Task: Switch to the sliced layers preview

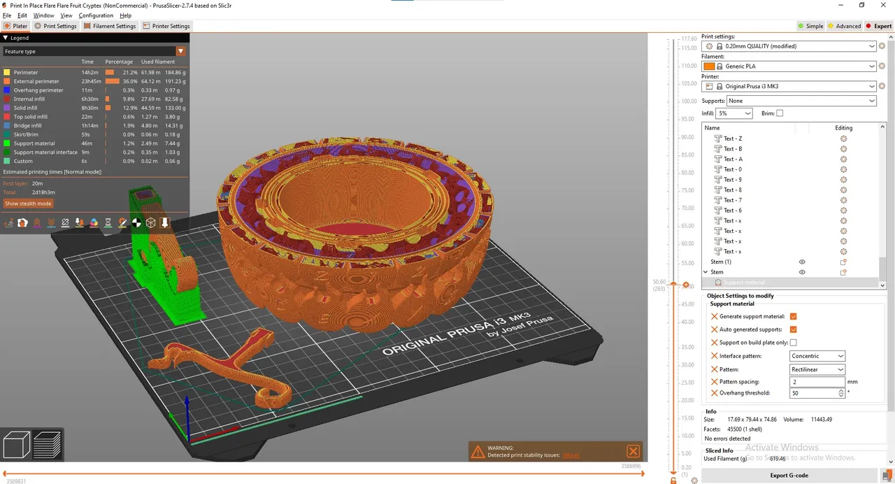Action: [48, 445]
